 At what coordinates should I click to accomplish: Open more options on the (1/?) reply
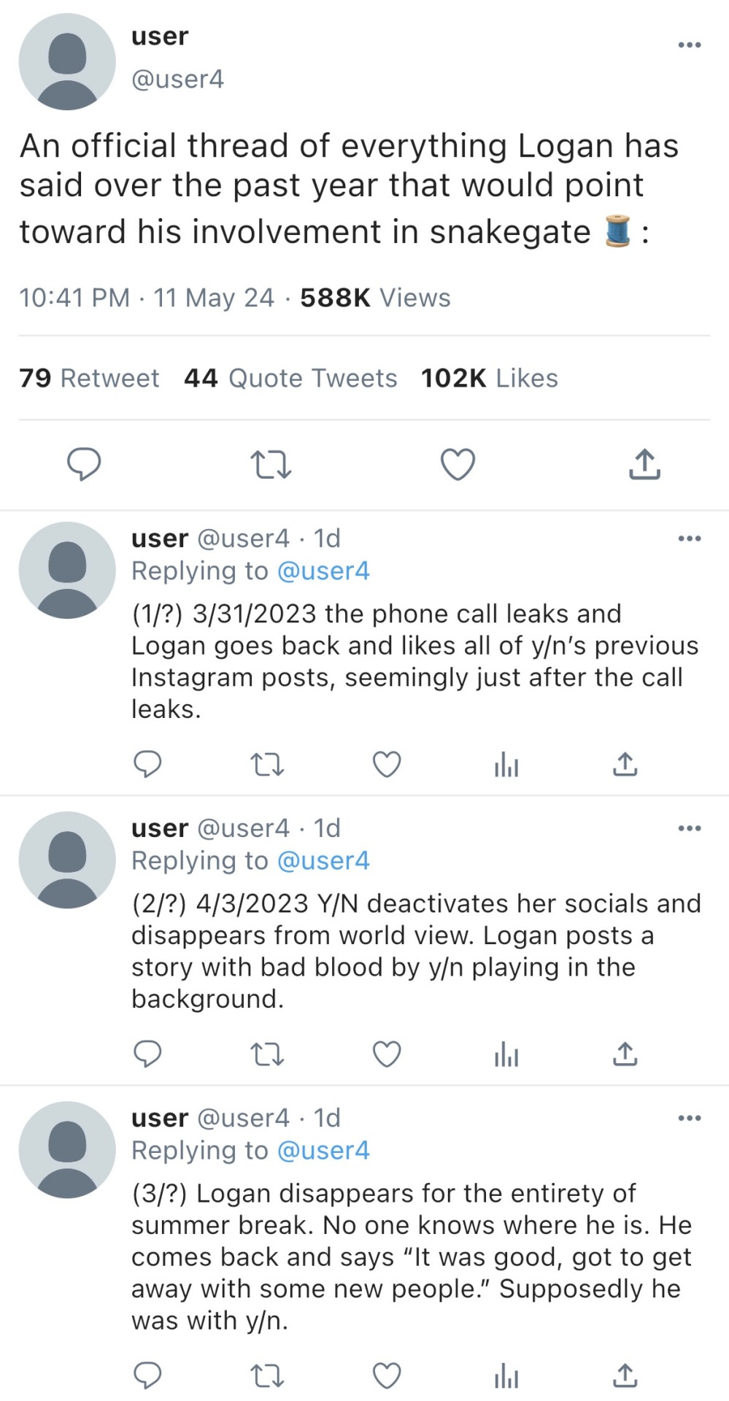point(689,539)
